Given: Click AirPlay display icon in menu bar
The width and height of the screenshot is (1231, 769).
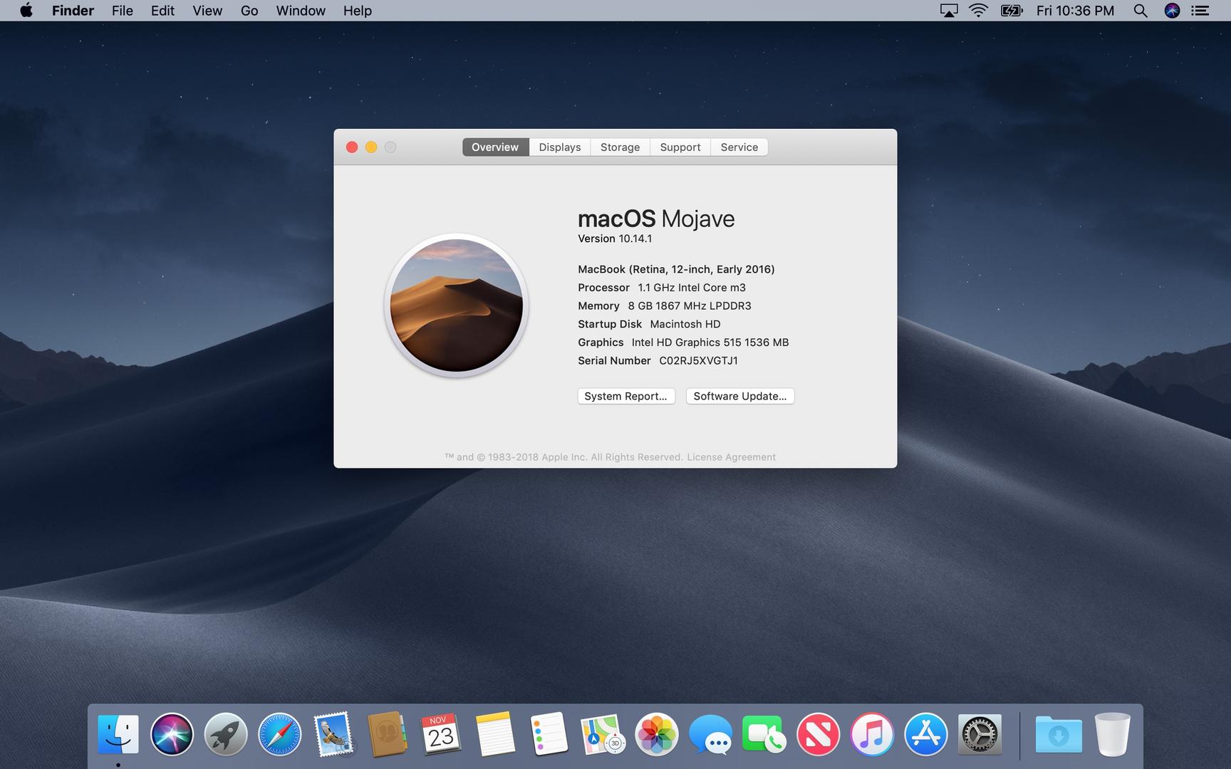Looking at the screenshot, I should tap(949, 11).
